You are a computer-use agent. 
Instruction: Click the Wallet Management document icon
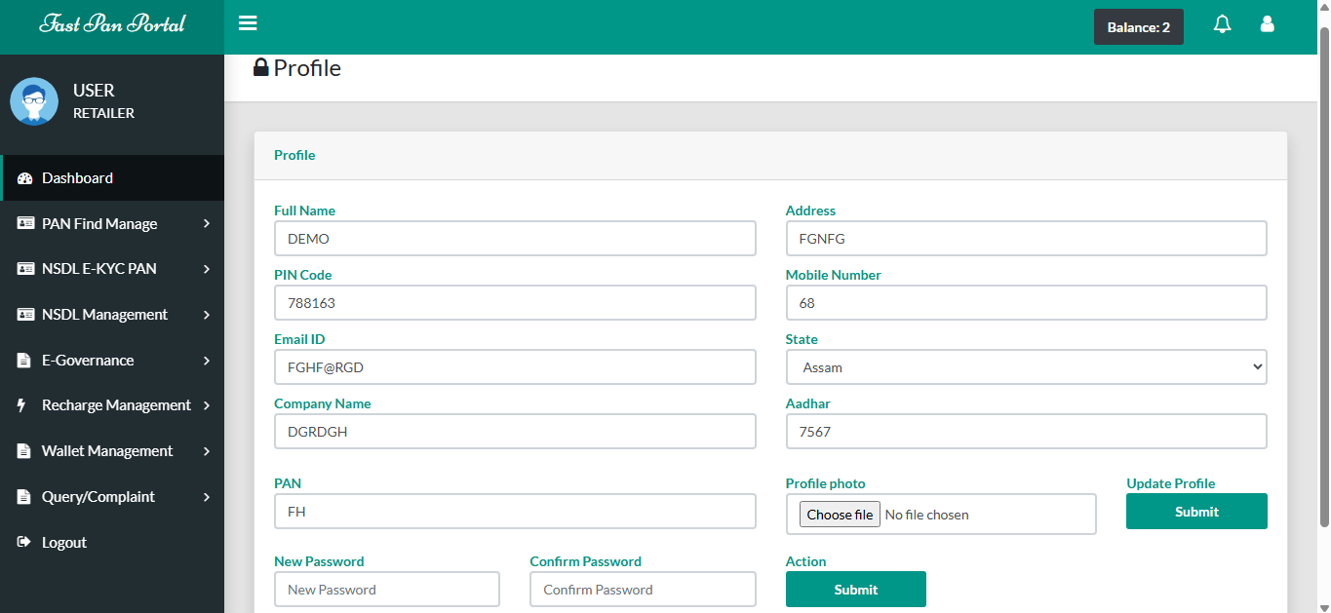click(x=24, y=451)
